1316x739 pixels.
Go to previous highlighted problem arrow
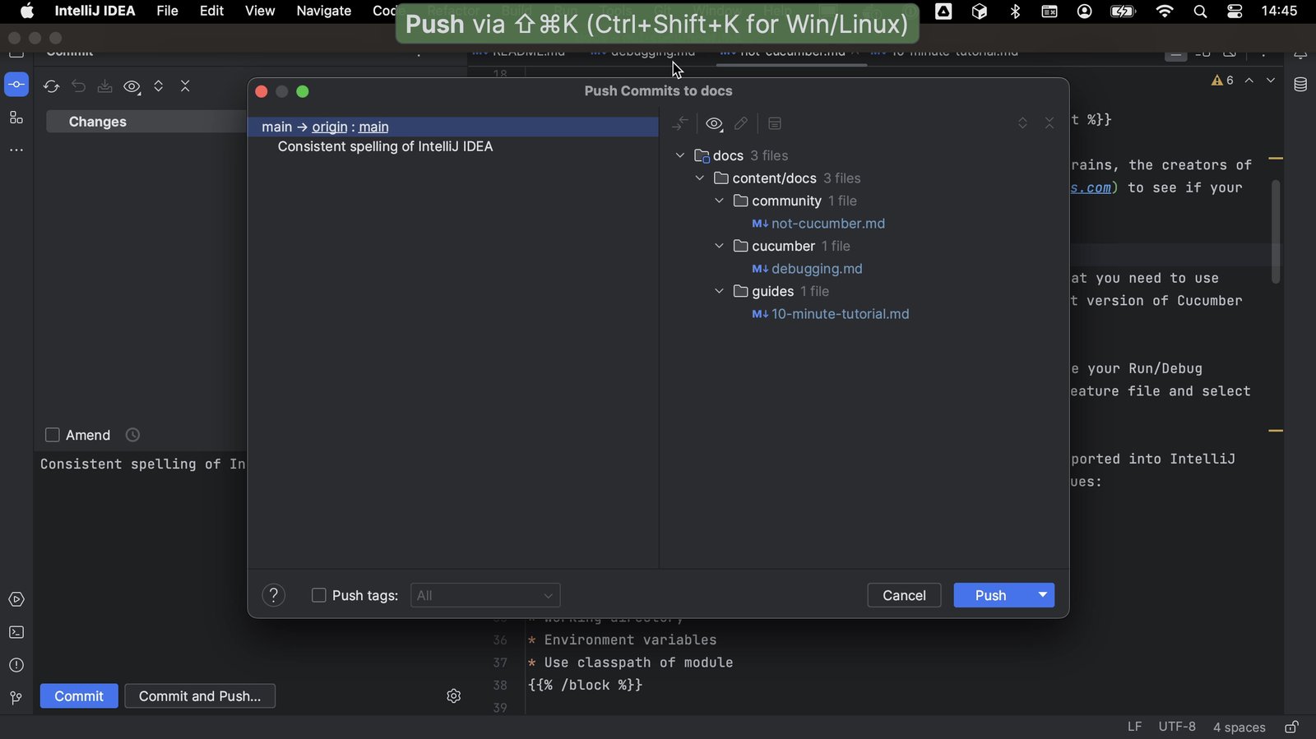pyautogui.click(x=1249, y=81)
